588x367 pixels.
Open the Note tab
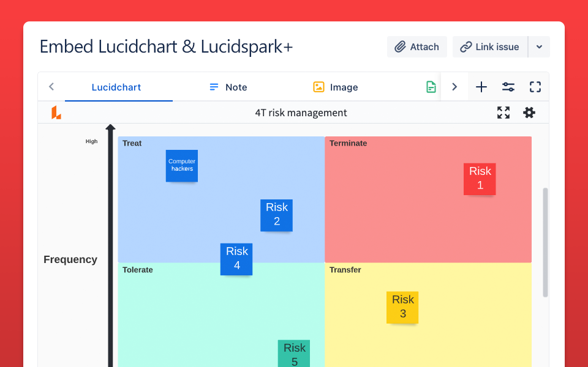228,87
